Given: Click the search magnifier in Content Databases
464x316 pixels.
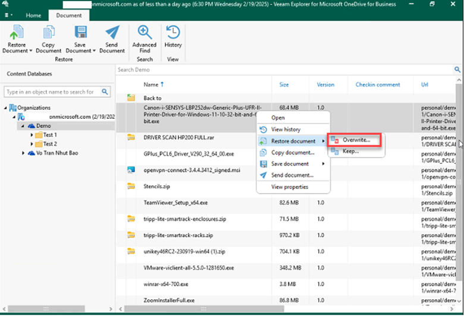Looking at the screenshot, I should [105, 92].
